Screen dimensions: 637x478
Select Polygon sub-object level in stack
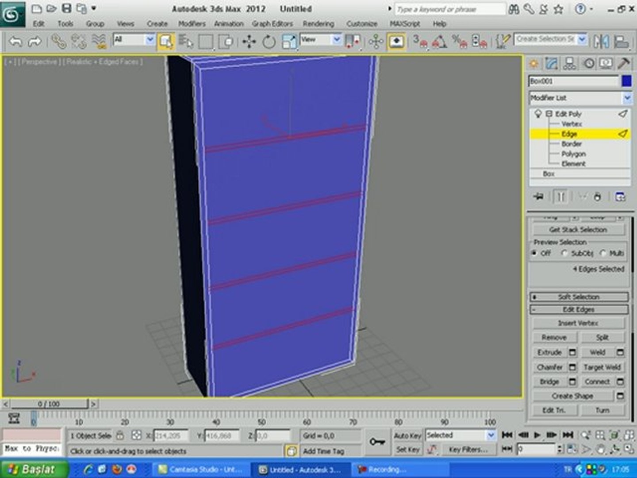tap(573, 154)
